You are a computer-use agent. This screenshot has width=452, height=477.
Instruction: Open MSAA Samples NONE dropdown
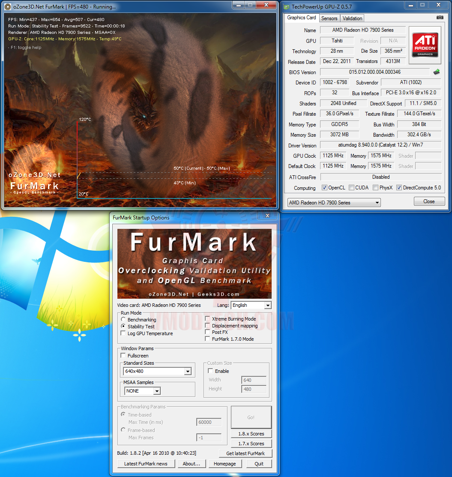tap(142, 391)
